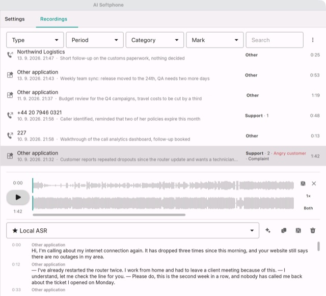The image size is (326, 296).
Task: Click the call icon for +44 20 7946 0321
Action: coord(10,116)
